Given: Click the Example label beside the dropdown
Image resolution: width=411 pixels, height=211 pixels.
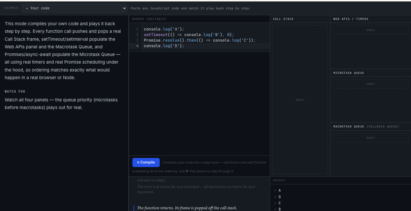Looking at the screenshot, I should click(x=11, y=8).
